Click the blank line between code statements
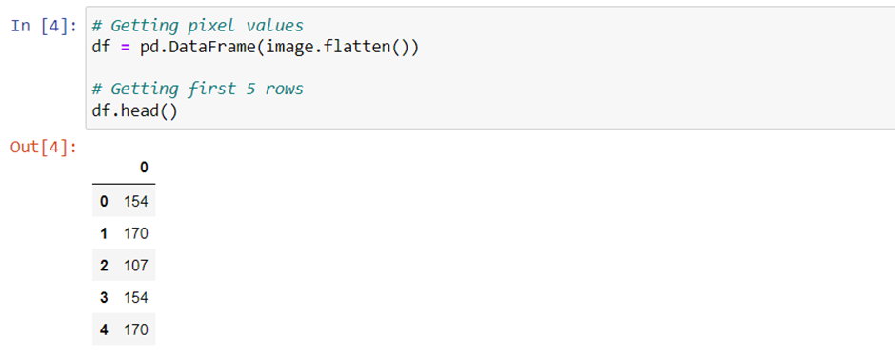This screenshot has width=895, height=359. (489, 68)
